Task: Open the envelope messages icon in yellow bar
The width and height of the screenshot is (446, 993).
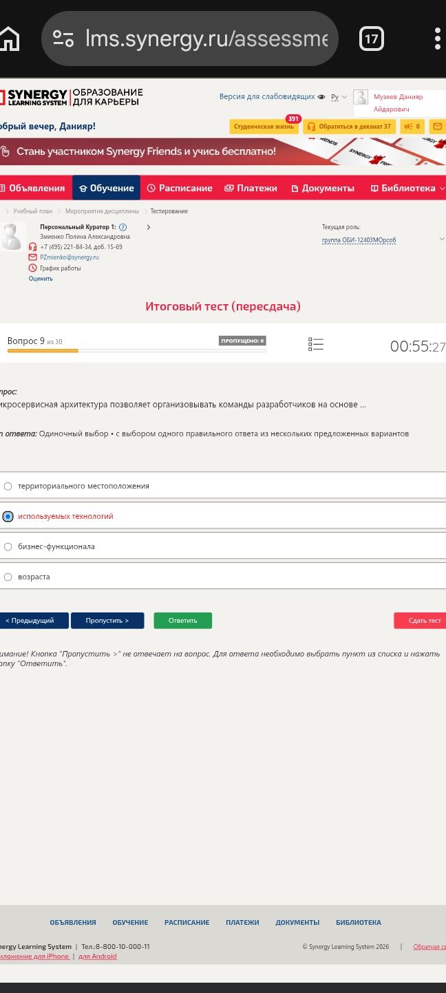Action: tap(437, 127)
